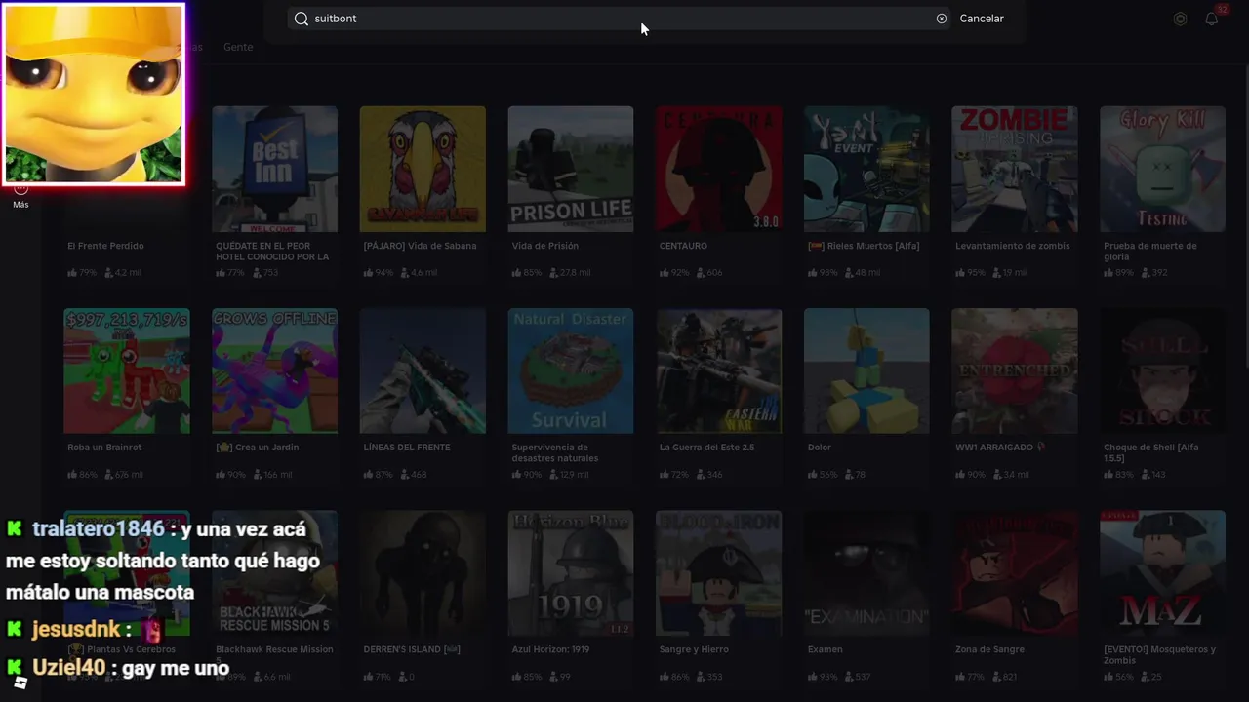Open the Glory Kill Testing thumbnail
The width and height of the screenshot is (1249, 702).
pyautogui.click(x=1162, y=169)
